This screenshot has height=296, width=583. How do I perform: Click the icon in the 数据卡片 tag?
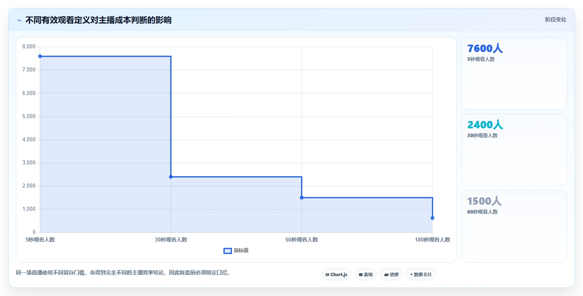[411, 274]
